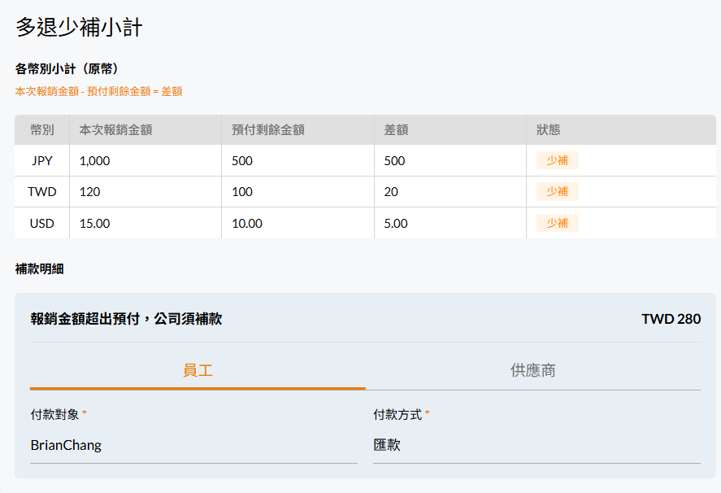The height and width of the screenshot is (493, 721).
Task: Click the 20 difference cell in TWD row
Action: [450, 191]
